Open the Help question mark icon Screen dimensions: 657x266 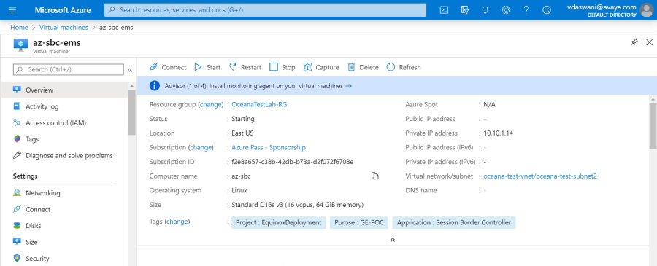526,10
